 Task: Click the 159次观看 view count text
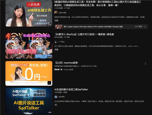tap(58, 92)
